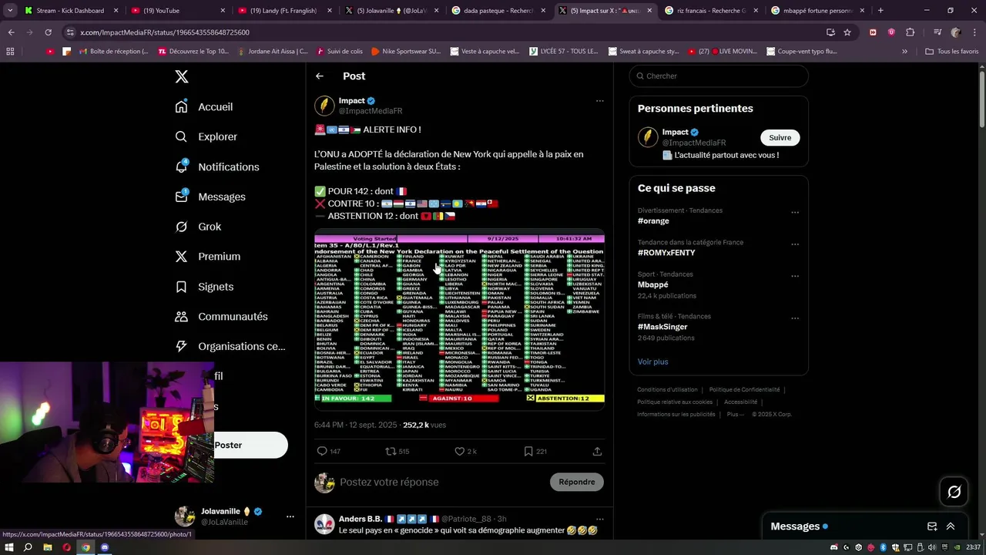Open File Explorer in taskbar

click(48, 547)
